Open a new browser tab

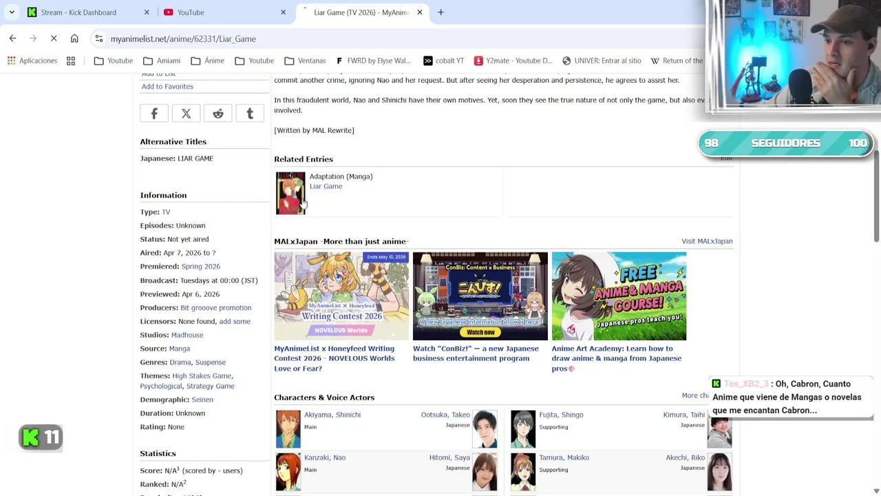440,12
